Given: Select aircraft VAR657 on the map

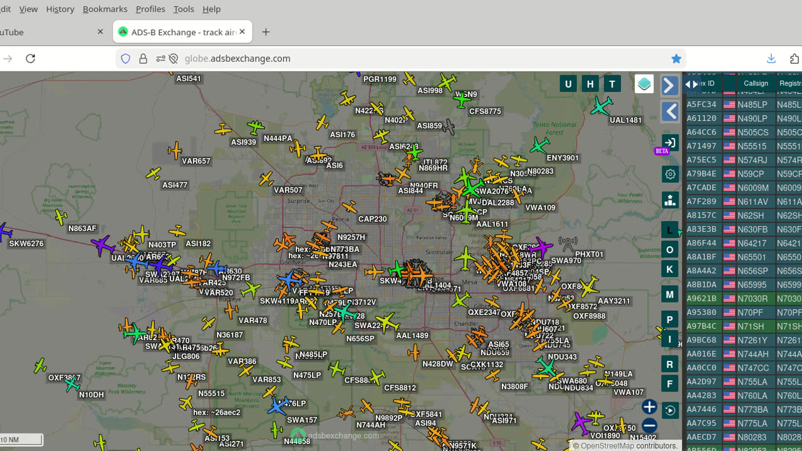Looking at the screenshot, I should point(175,150).
